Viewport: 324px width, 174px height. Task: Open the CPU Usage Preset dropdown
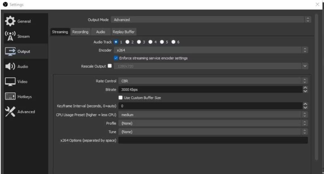[213, 115]
